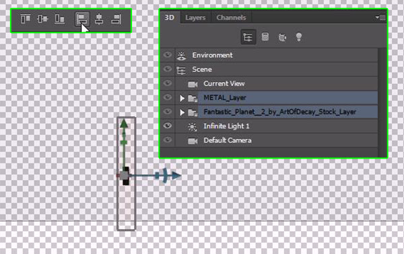404x254 pixels.
Task: Click the Infinite Light sun icon
Action: coord(192,127)
